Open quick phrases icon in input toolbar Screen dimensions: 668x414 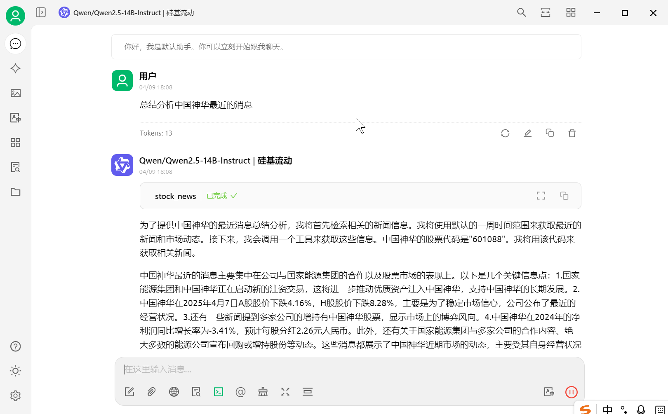point(263,392)
